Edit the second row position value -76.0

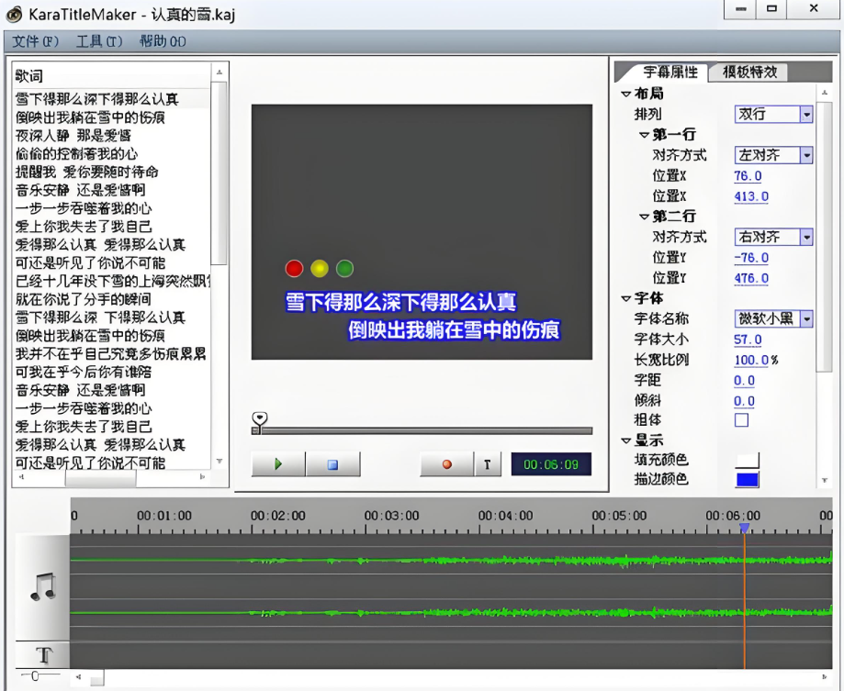pos(751,258)
